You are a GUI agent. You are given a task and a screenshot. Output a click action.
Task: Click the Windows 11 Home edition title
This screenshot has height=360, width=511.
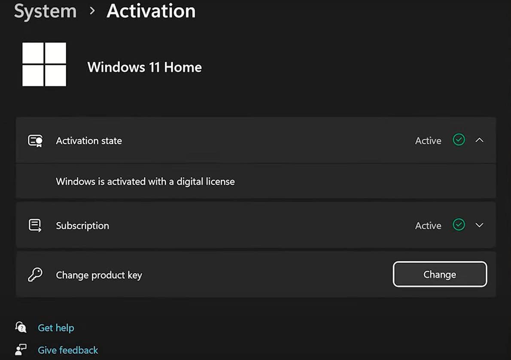tap(145, 67)
